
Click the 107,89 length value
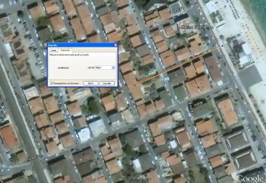pos(90,68)
